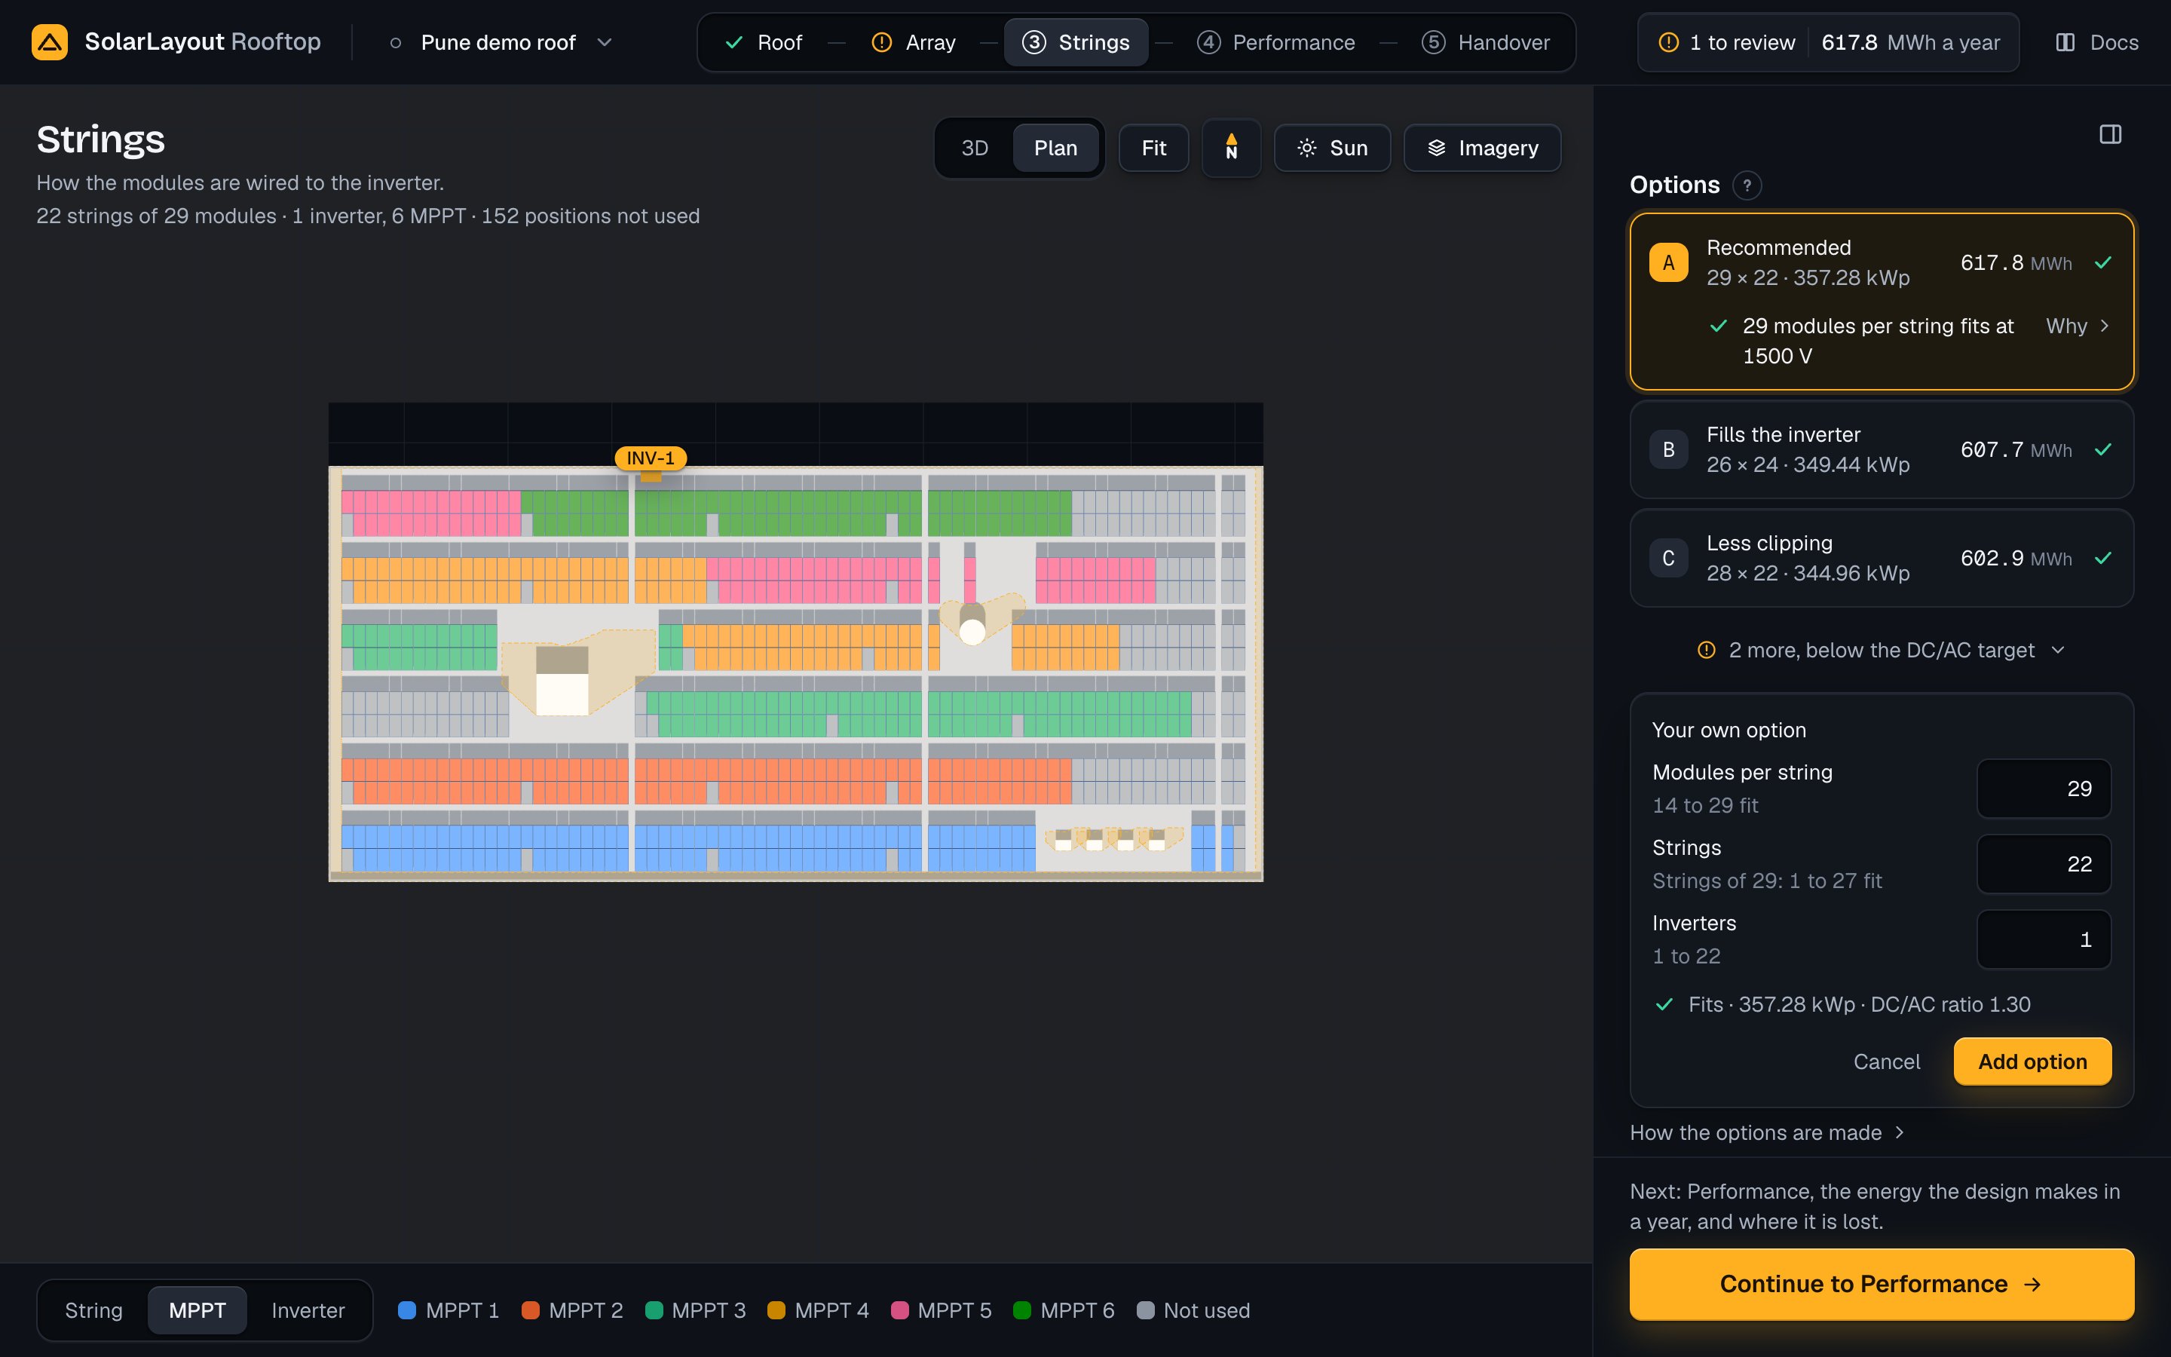Select the Strings step tab

(1076, 42)
